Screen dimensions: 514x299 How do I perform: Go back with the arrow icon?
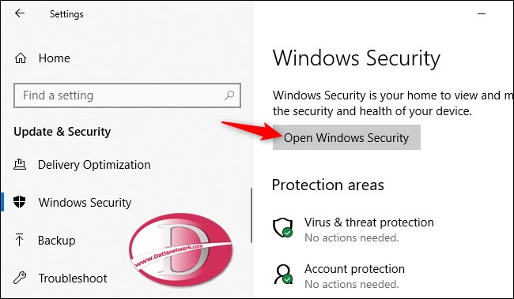pos(20,13)
